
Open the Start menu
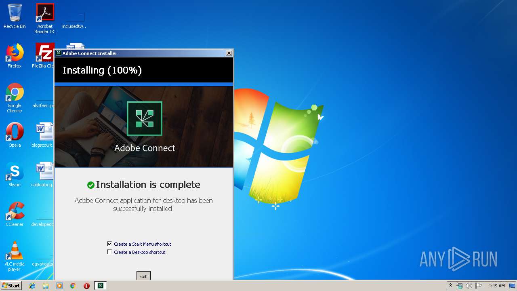tap(11, 286)
